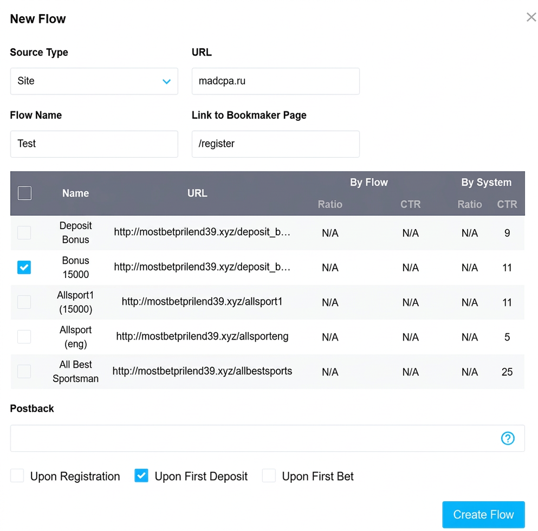
Task: Click the allsporteng URL cell
Action: 202,336
